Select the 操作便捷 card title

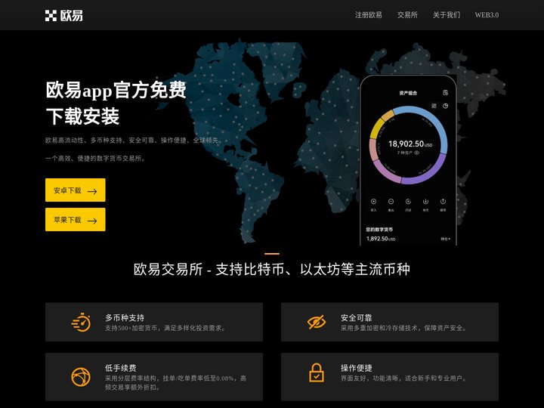(x=357, y=368)
